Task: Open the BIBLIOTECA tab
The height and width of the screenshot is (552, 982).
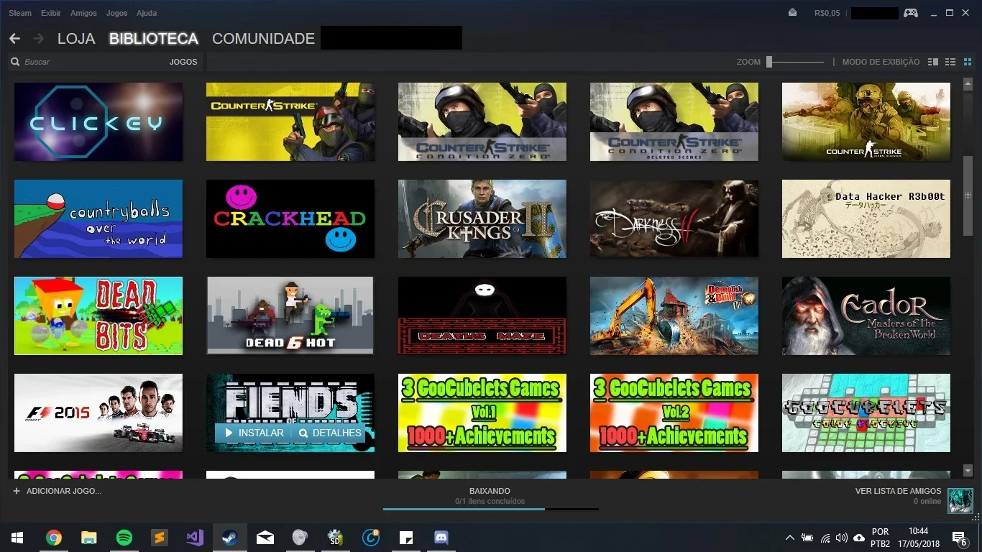Action: tap(154, 39)
